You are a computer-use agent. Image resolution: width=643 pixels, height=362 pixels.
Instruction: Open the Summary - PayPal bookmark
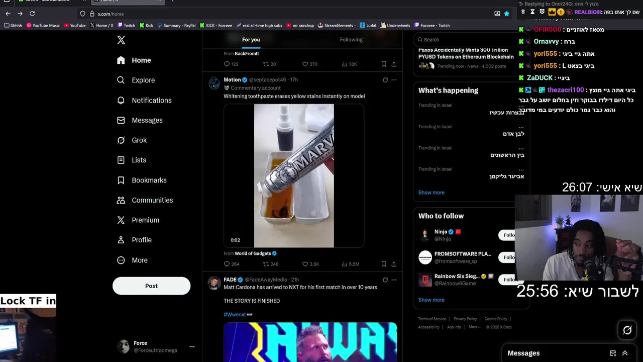pyautogui.click(x=176, y=26)
